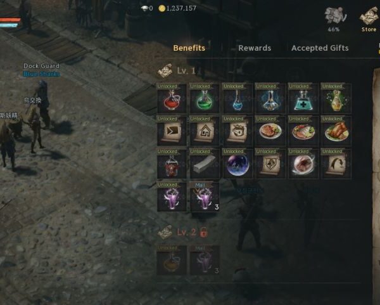This screenshot has height=305, width=380.
Task: Click the Dock Guard character label
Action: [x=41, y=66]
